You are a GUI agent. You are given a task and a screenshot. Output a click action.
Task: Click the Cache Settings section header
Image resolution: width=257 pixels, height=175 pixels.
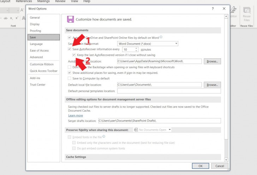pos(143,157)
